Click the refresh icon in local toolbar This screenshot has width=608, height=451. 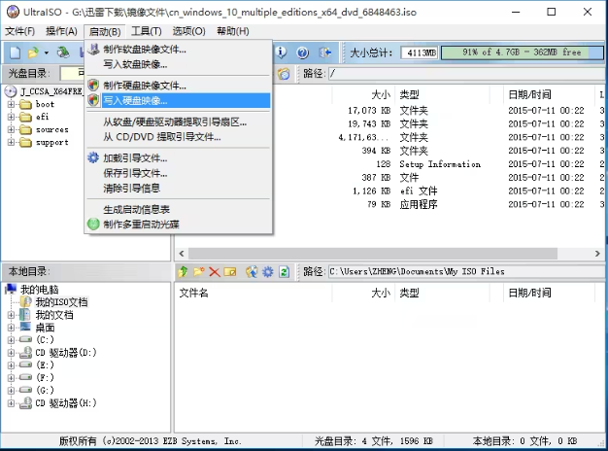[x=284, y=272]
